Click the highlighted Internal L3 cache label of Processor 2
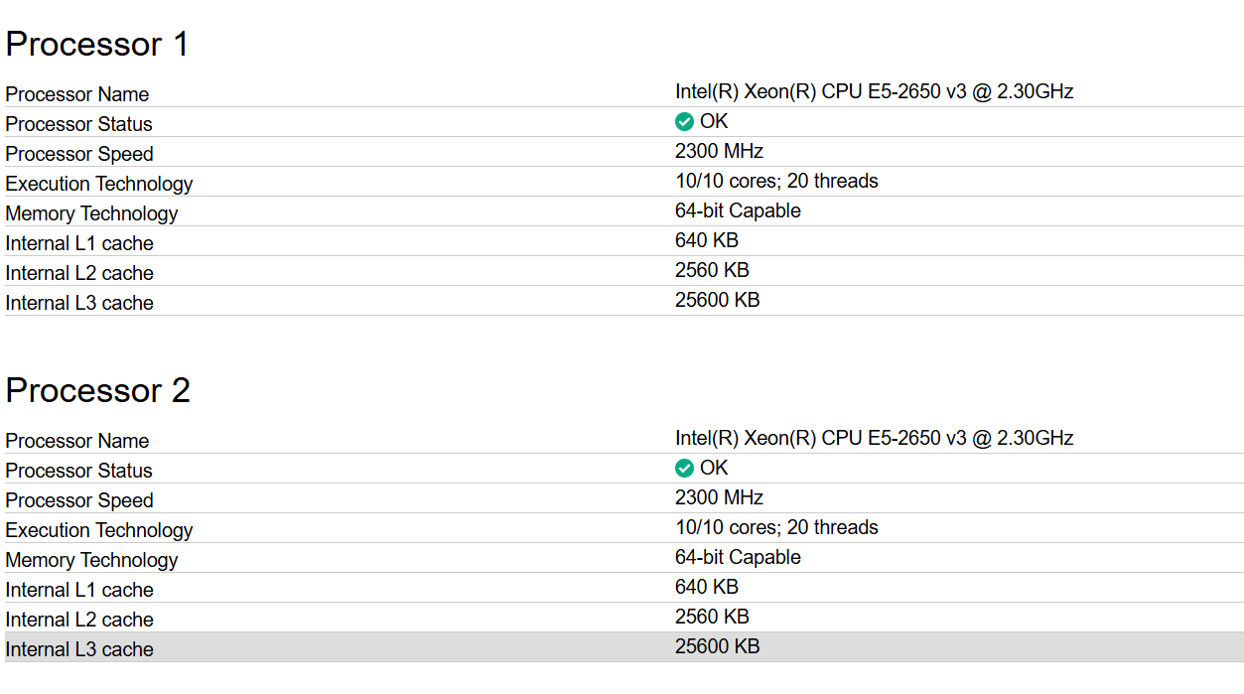 [x=79, y=649]
